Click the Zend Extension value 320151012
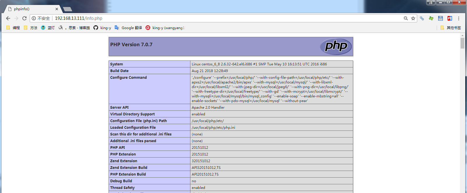This screenshot has width=467, height=193. pyautogui.click(x=201, y=161)
